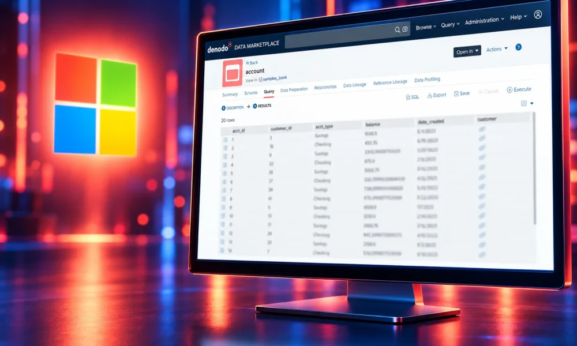Viewport: 577px width, 346px height.
Task: Click the database icon before samples_bank
Action: pyautogui.click(x=261, y=80)
